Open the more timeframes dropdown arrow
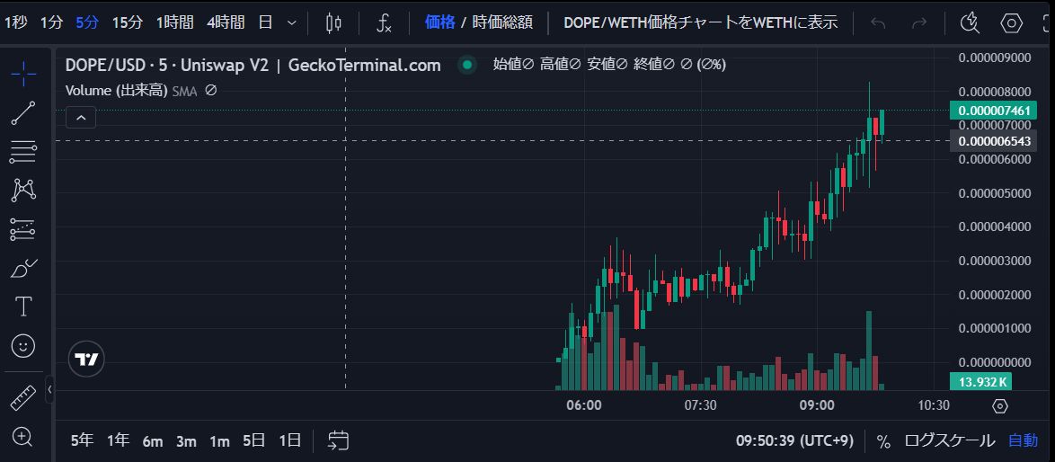This screenshot has height=462, width=1055. [291, 22]
